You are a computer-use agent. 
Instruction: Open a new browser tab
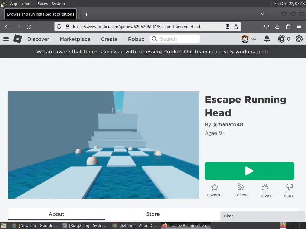(86, 14)
